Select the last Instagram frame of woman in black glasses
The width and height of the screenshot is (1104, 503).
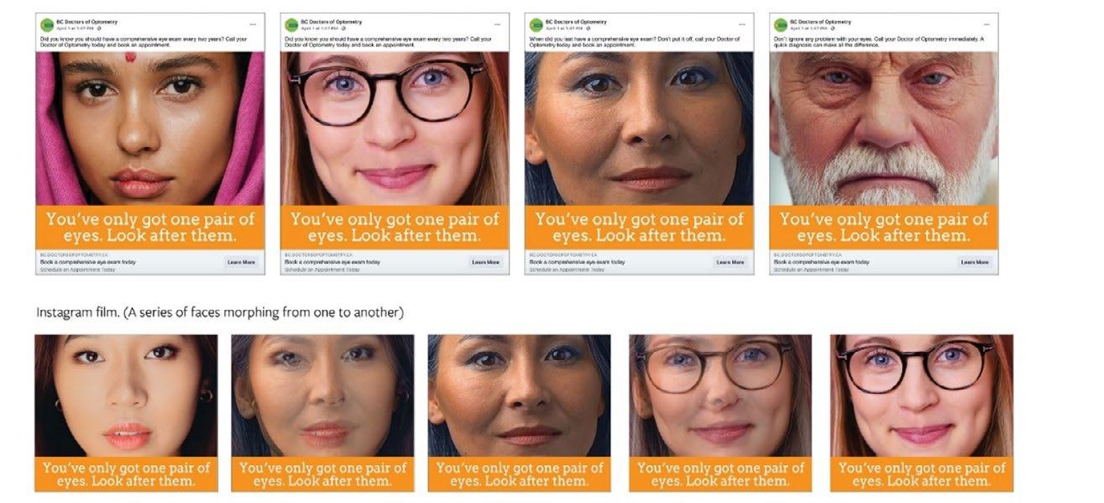[922, 413]
